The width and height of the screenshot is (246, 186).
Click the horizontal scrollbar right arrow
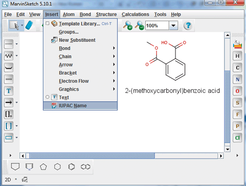(x=221, y=156)
